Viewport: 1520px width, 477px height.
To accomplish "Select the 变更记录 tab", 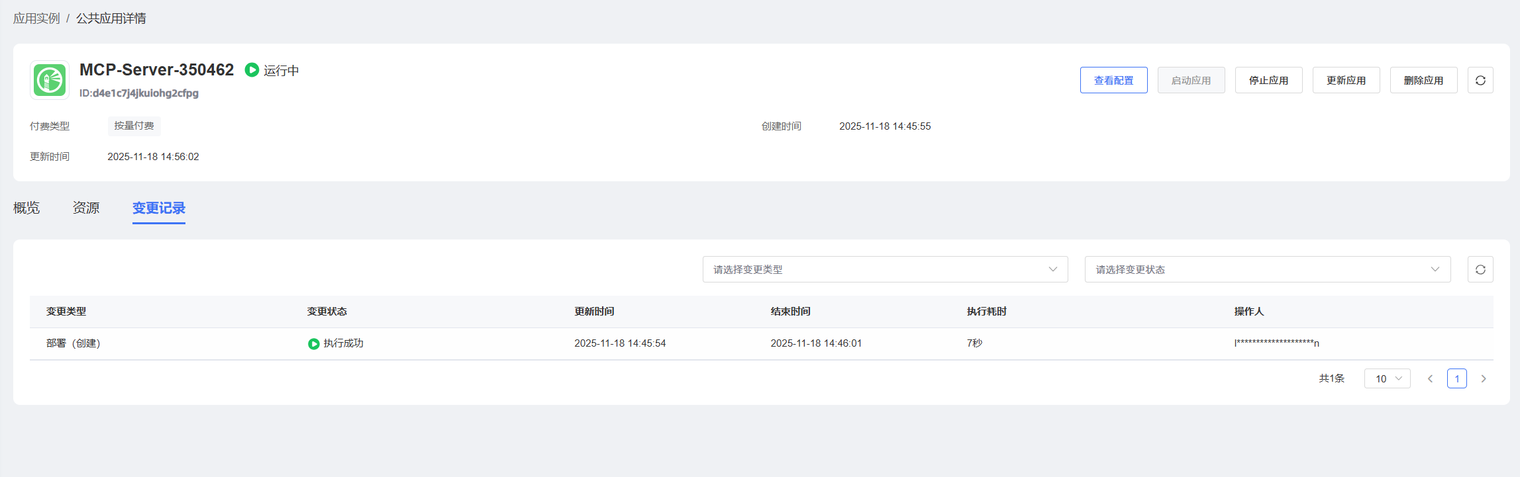I will pos(159,208).
